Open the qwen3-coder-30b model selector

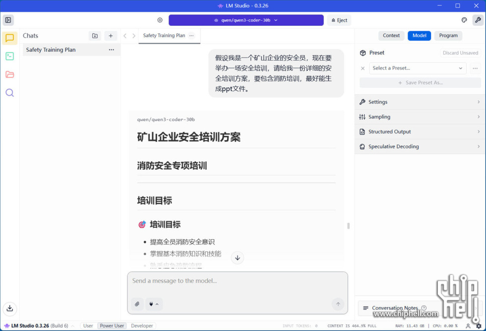(246, 20)
